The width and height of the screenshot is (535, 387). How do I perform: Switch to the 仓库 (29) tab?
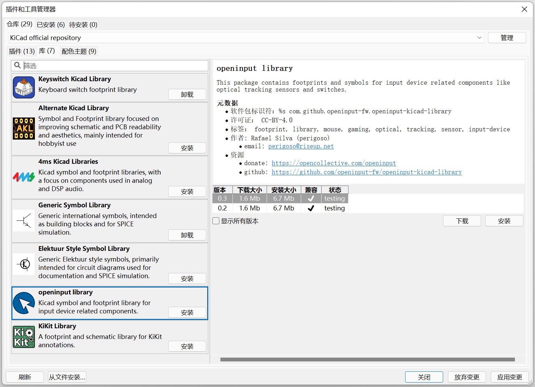[19, 24]
